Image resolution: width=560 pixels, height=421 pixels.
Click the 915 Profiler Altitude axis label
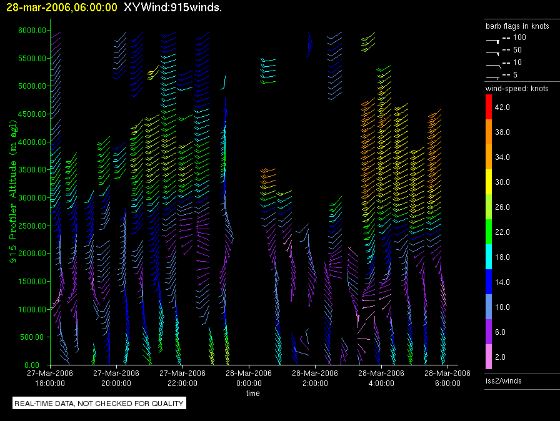[x=12, y=197]
